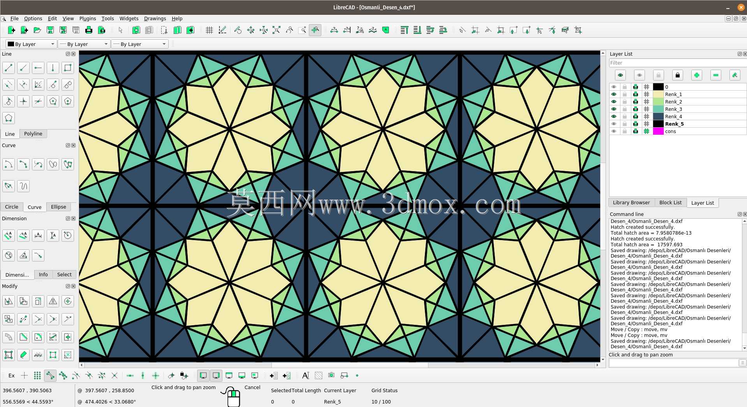The width and height of the screenshot is (747, 407).
Task: Click the layer Filter input field
Action: (x=678, y=63)
